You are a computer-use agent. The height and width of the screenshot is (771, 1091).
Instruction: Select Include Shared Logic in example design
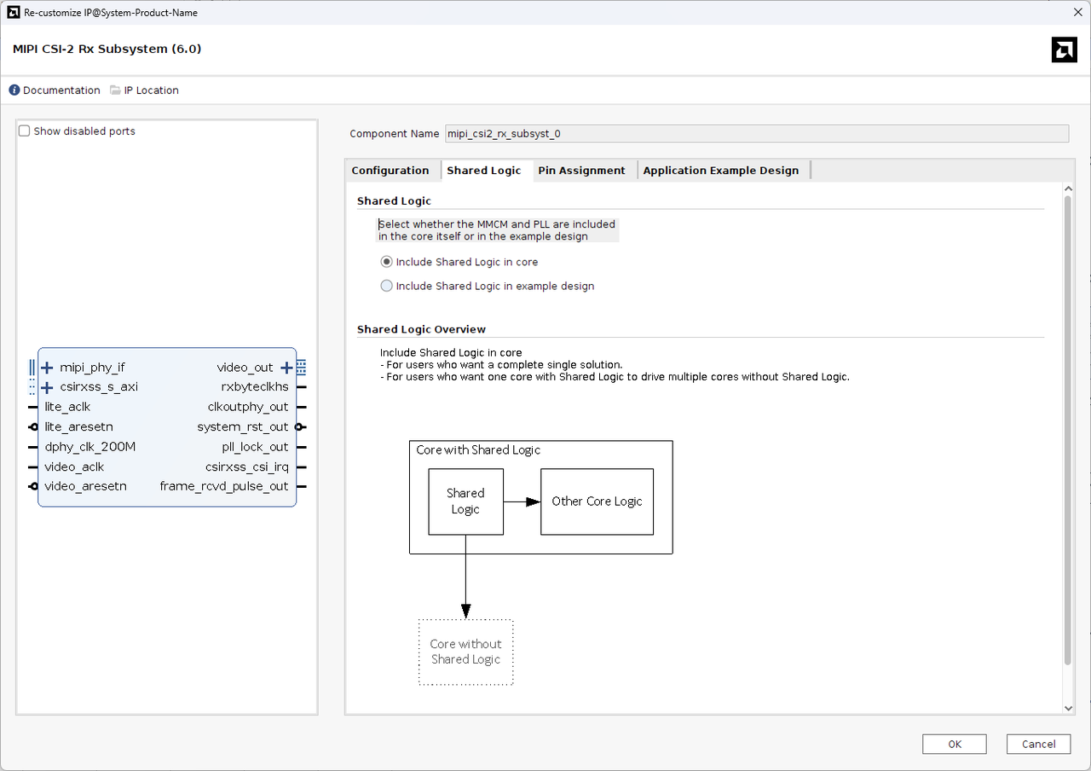coord(387,286)
